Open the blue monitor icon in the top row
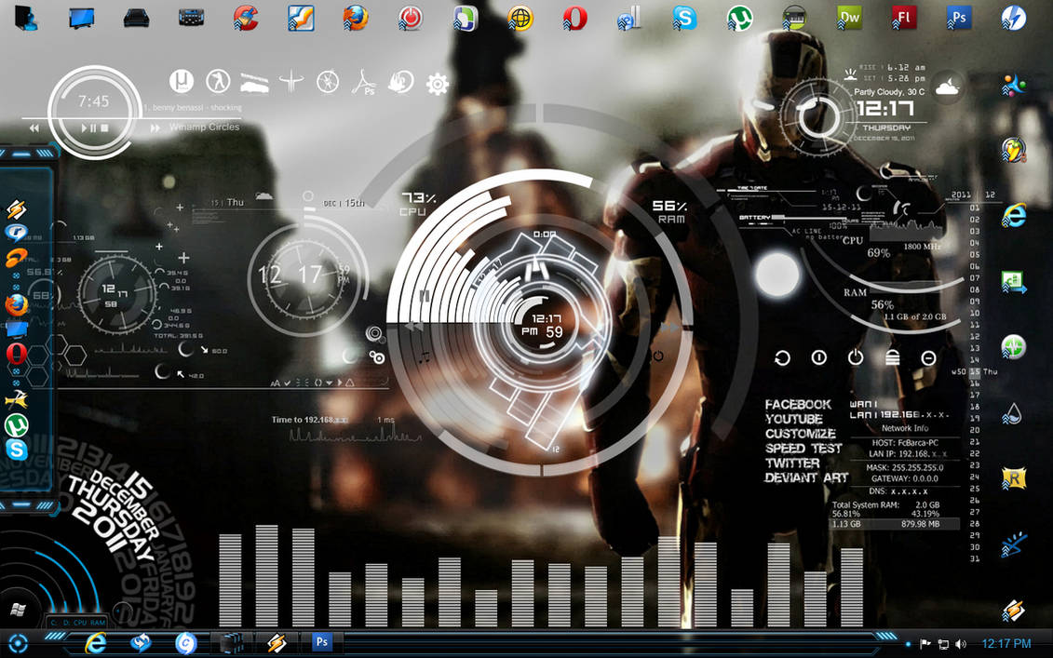This screenshot has width=1053, height=658. point(81,18)
